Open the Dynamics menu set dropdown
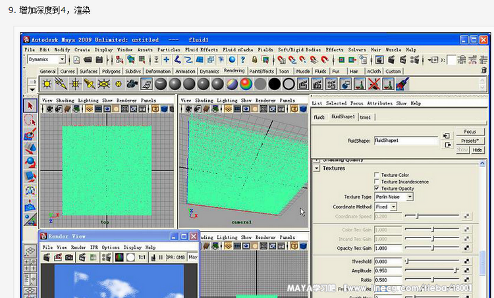Screen dimensions: 494x298 (46, 59)
